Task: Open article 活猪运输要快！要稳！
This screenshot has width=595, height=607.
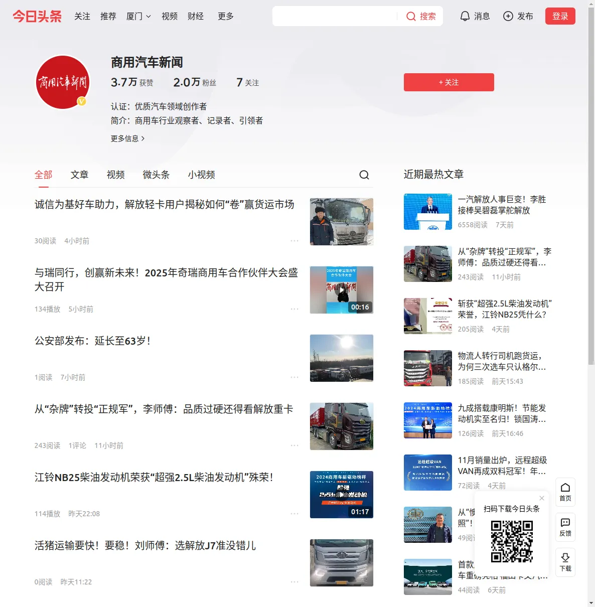Action: (x=145, y=545)
